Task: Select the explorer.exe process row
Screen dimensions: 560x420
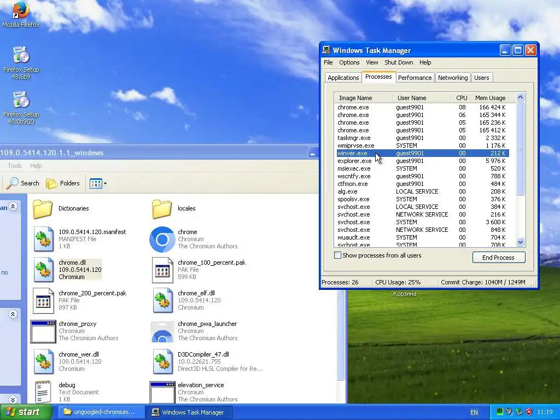Action: click(423, 161)
